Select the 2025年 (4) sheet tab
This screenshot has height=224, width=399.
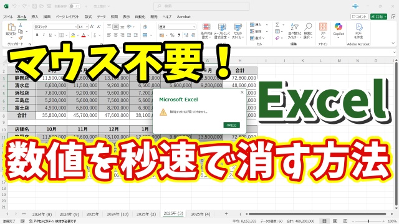201,214
